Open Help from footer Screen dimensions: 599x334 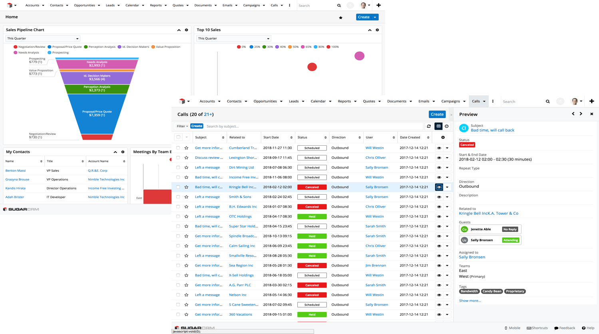[x=588, y=328]
